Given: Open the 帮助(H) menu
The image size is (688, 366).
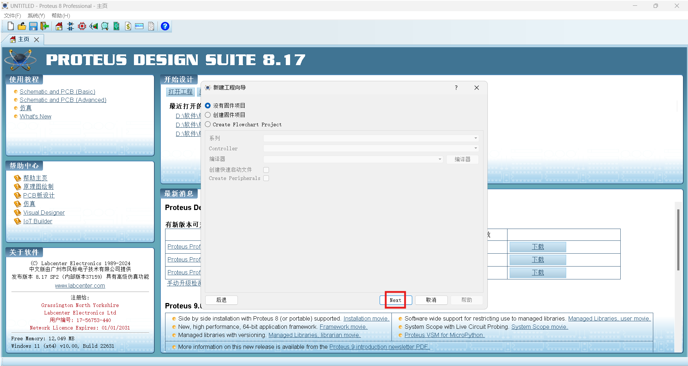Looking at the screenshot, I should pos(61,16).
